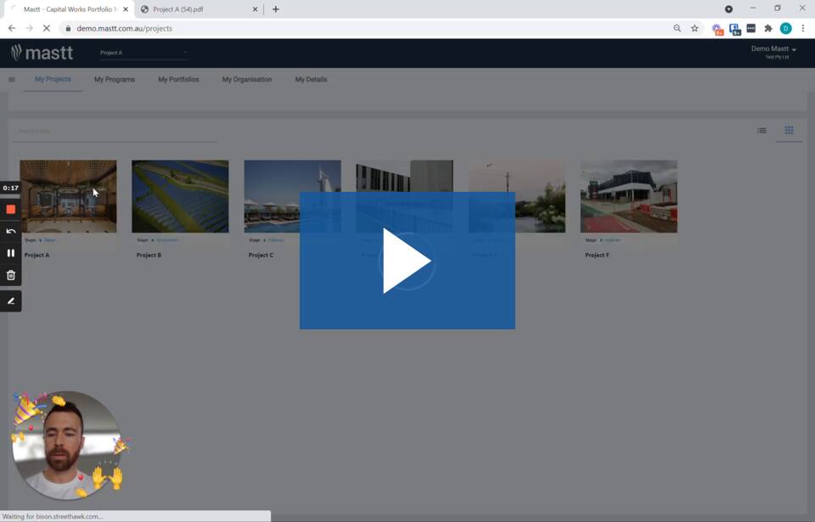Image resolution: width=815 pixels, height=522 pixels.
Task: Restart the recording with the undo arrow icon
Action: [x=10, y=232]
